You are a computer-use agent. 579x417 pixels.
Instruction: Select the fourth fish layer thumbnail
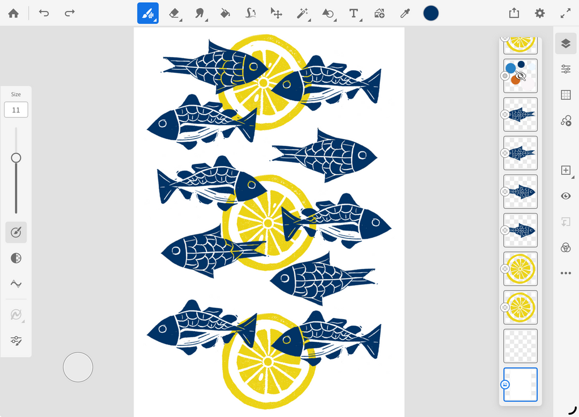pyautogui.click(x=520, y=231)
